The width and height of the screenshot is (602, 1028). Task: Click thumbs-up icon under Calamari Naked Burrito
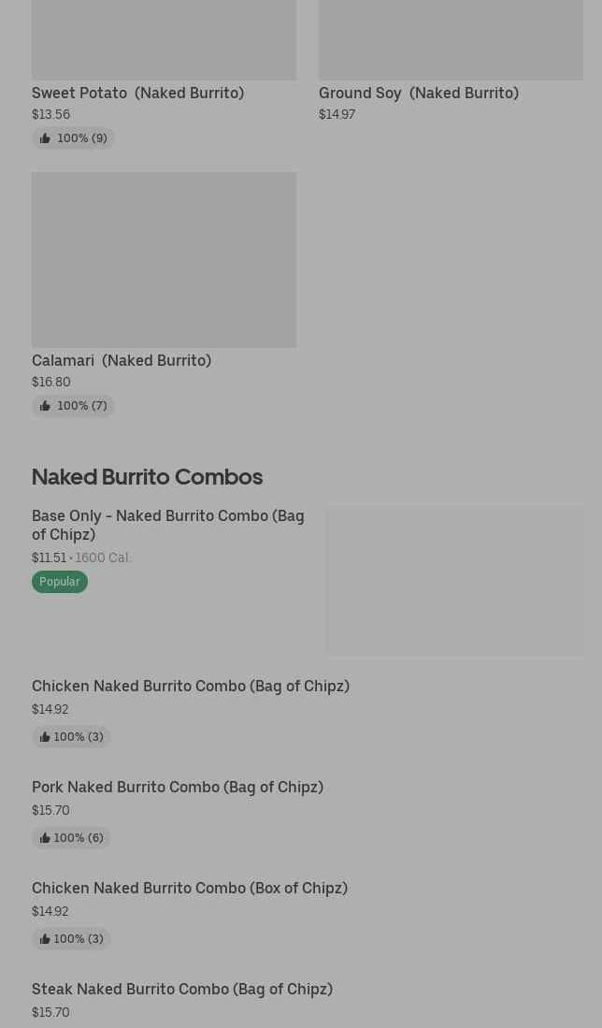click(x=45, y=406)
